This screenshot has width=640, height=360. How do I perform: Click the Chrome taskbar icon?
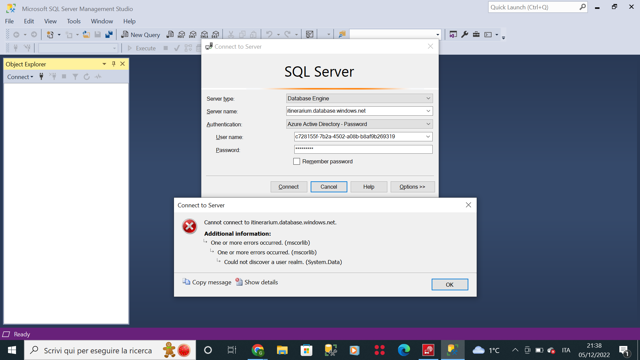tap(258, 350)
